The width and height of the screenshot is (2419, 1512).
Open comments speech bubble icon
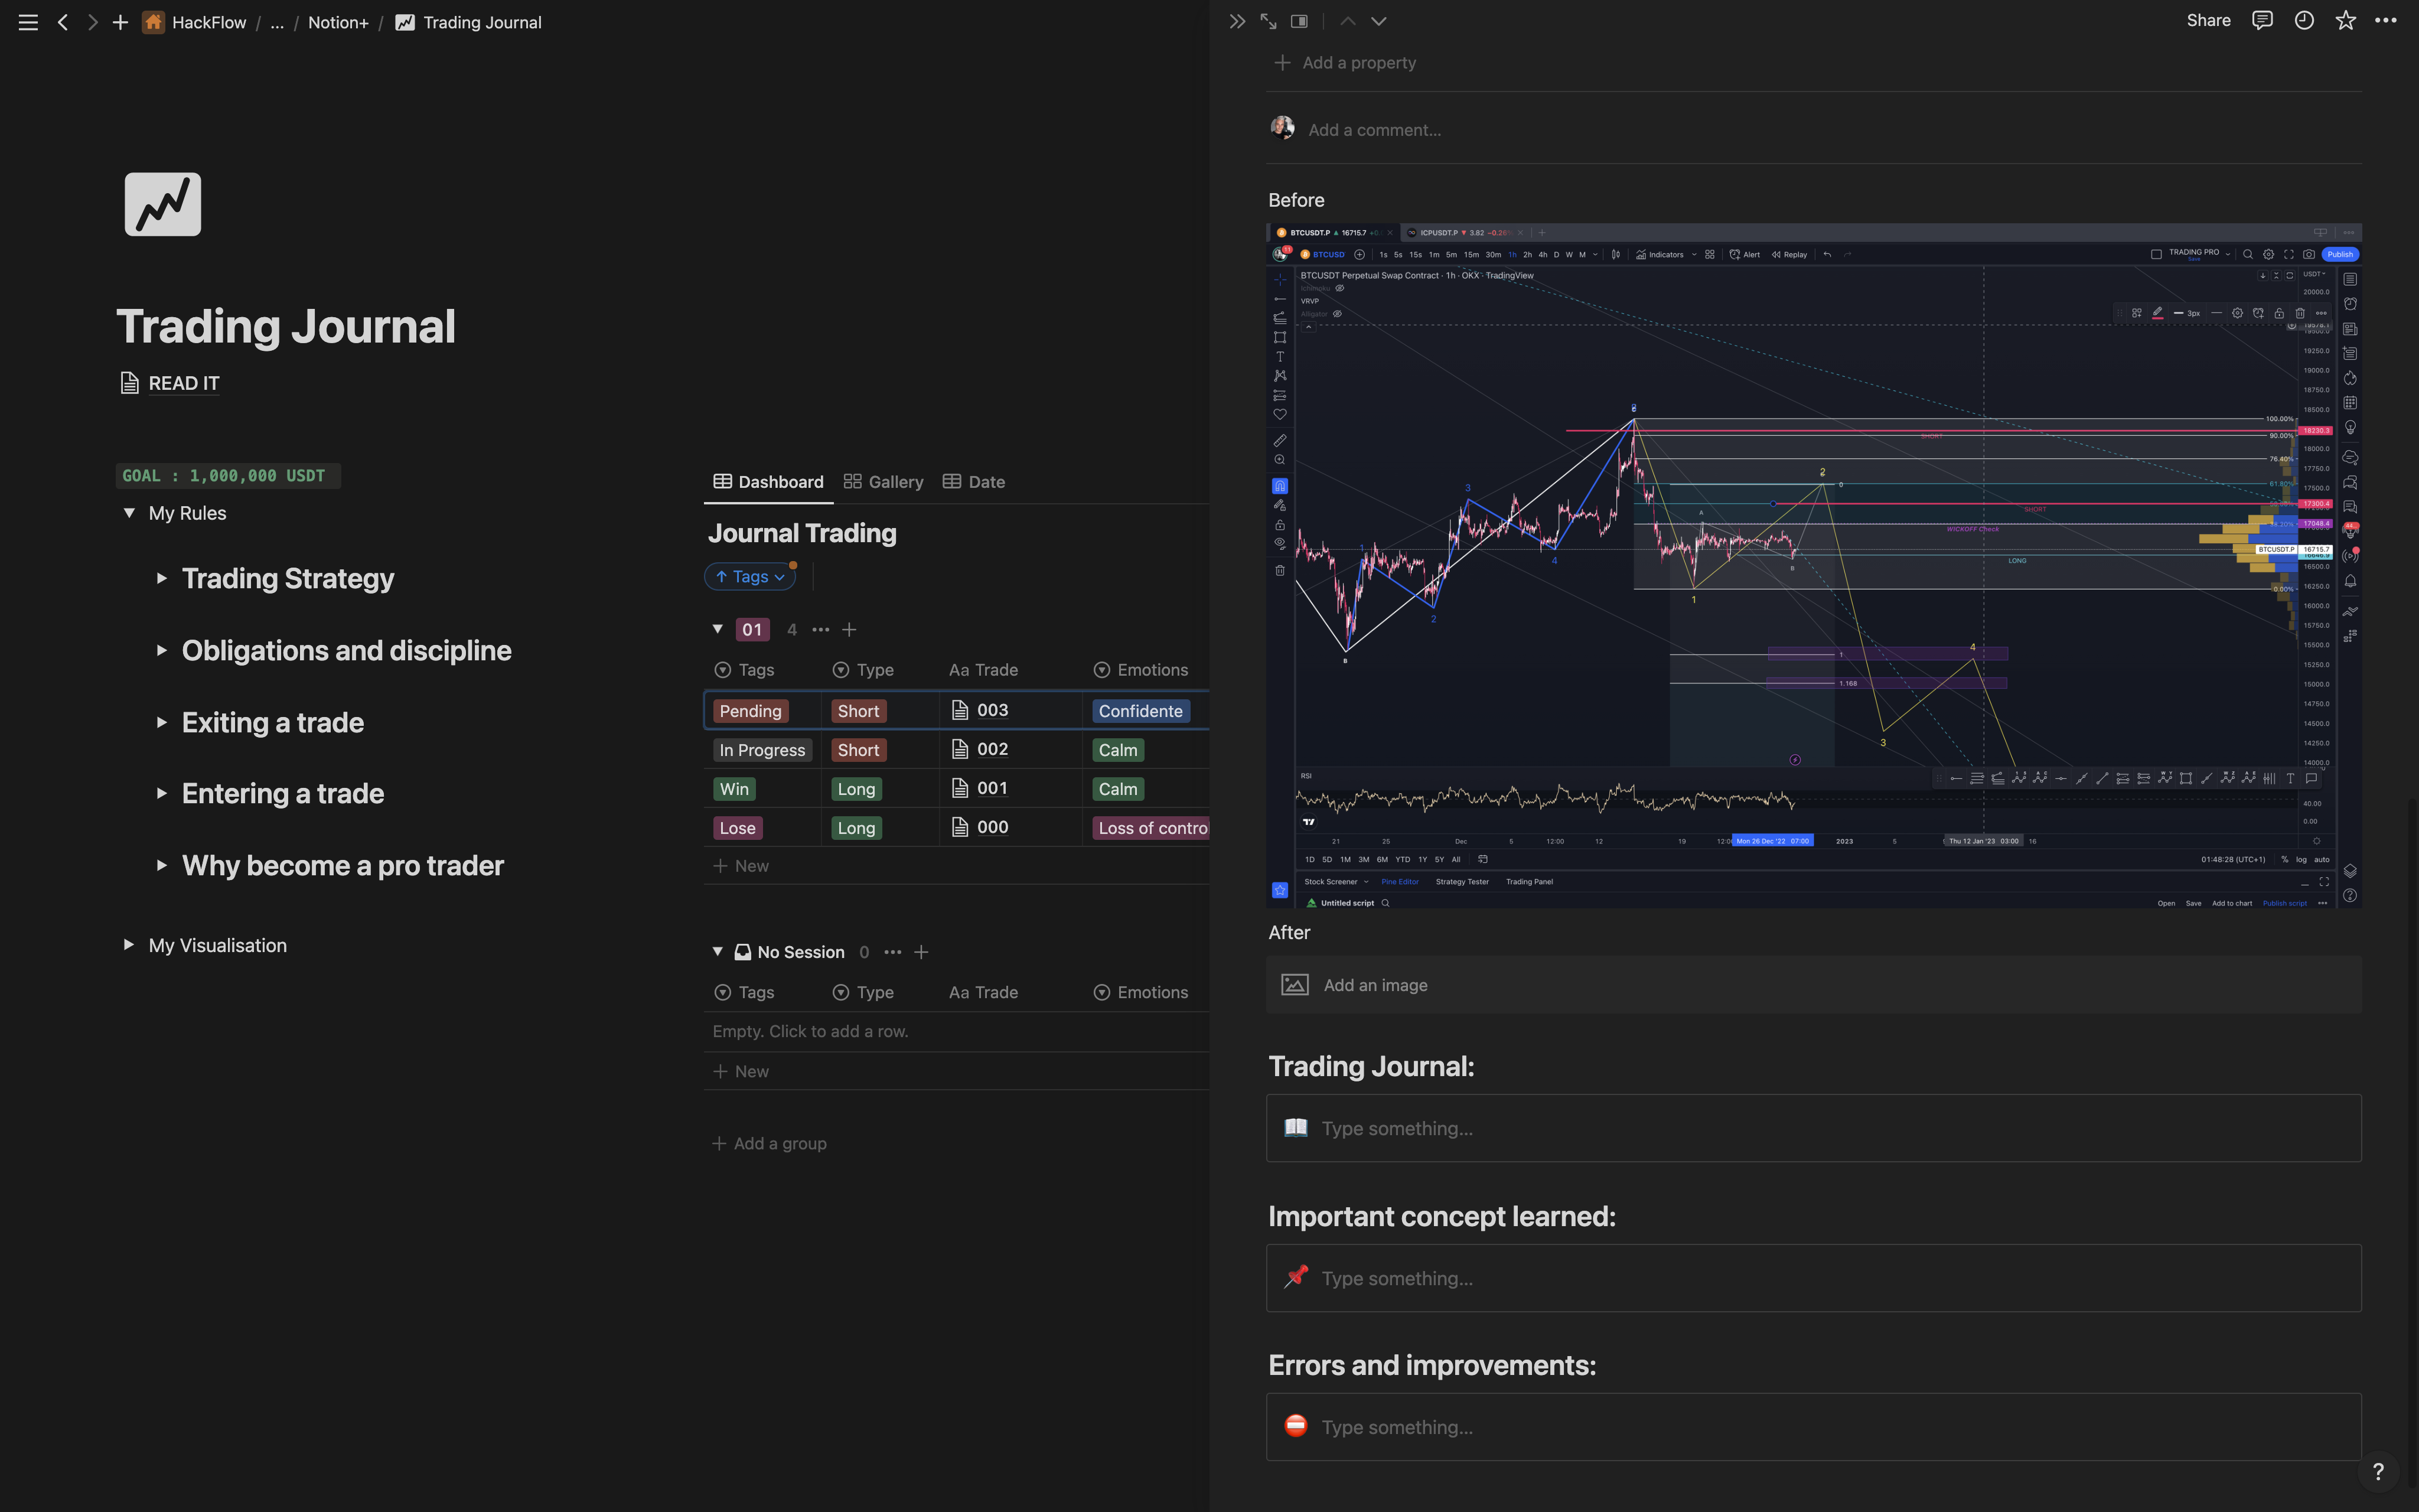pos(2262,21)
